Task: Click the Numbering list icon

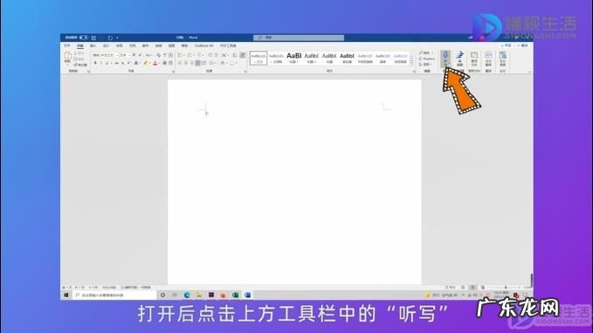Action: point(190,55)
